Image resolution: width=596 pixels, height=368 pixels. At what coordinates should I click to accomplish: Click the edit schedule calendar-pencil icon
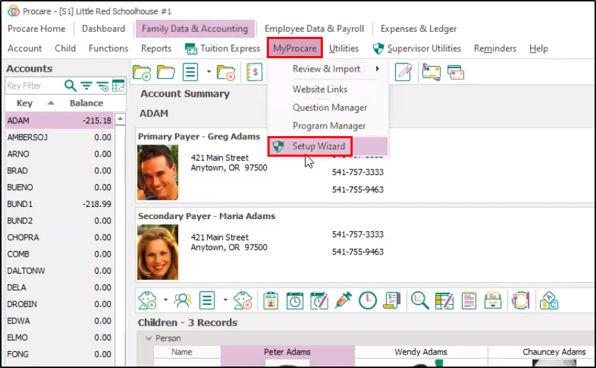[319, 301]
